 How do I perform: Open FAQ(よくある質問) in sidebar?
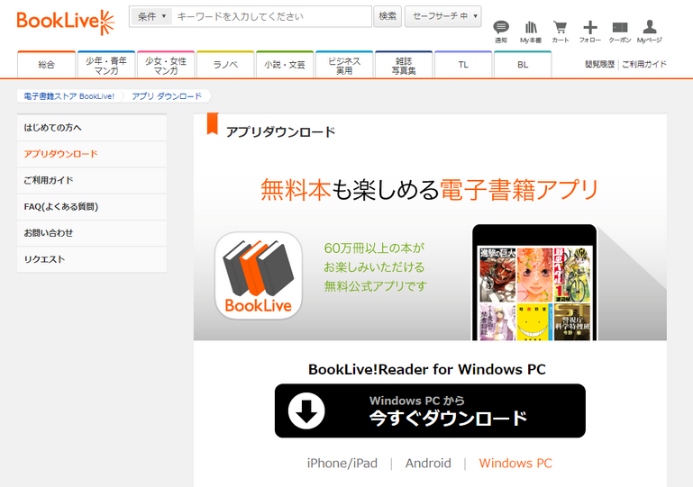point(92,207)
